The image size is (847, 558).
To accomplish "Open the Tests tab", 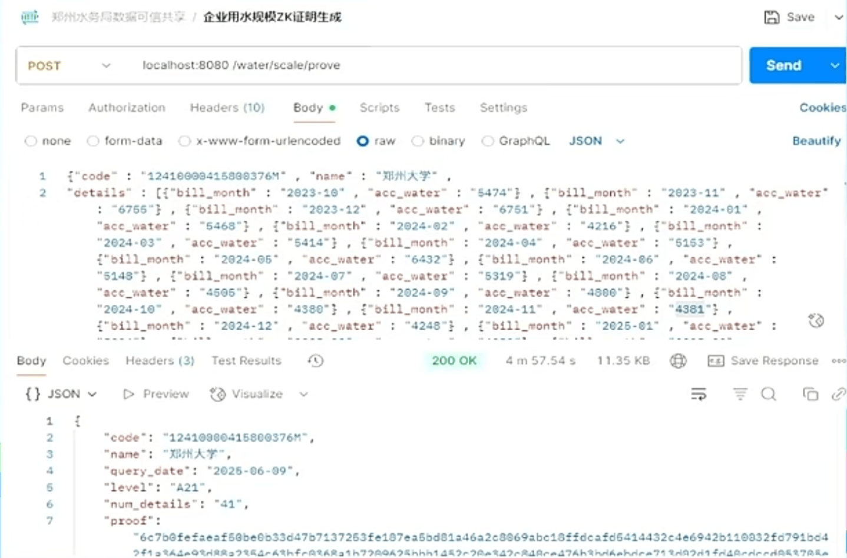I will pyautogui.click(x=440, y=108).
